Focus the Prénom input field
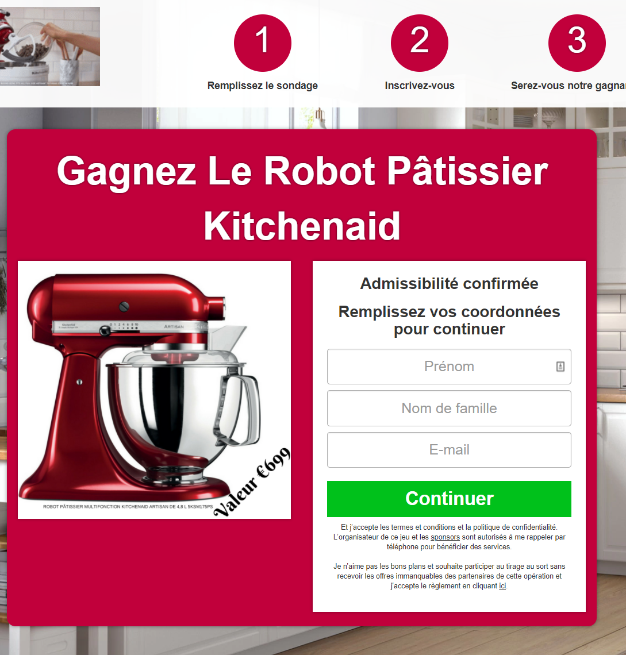 [449, 367]
